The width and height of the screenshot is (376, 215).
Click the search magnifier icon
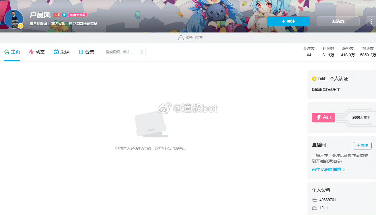coord(142,52)
